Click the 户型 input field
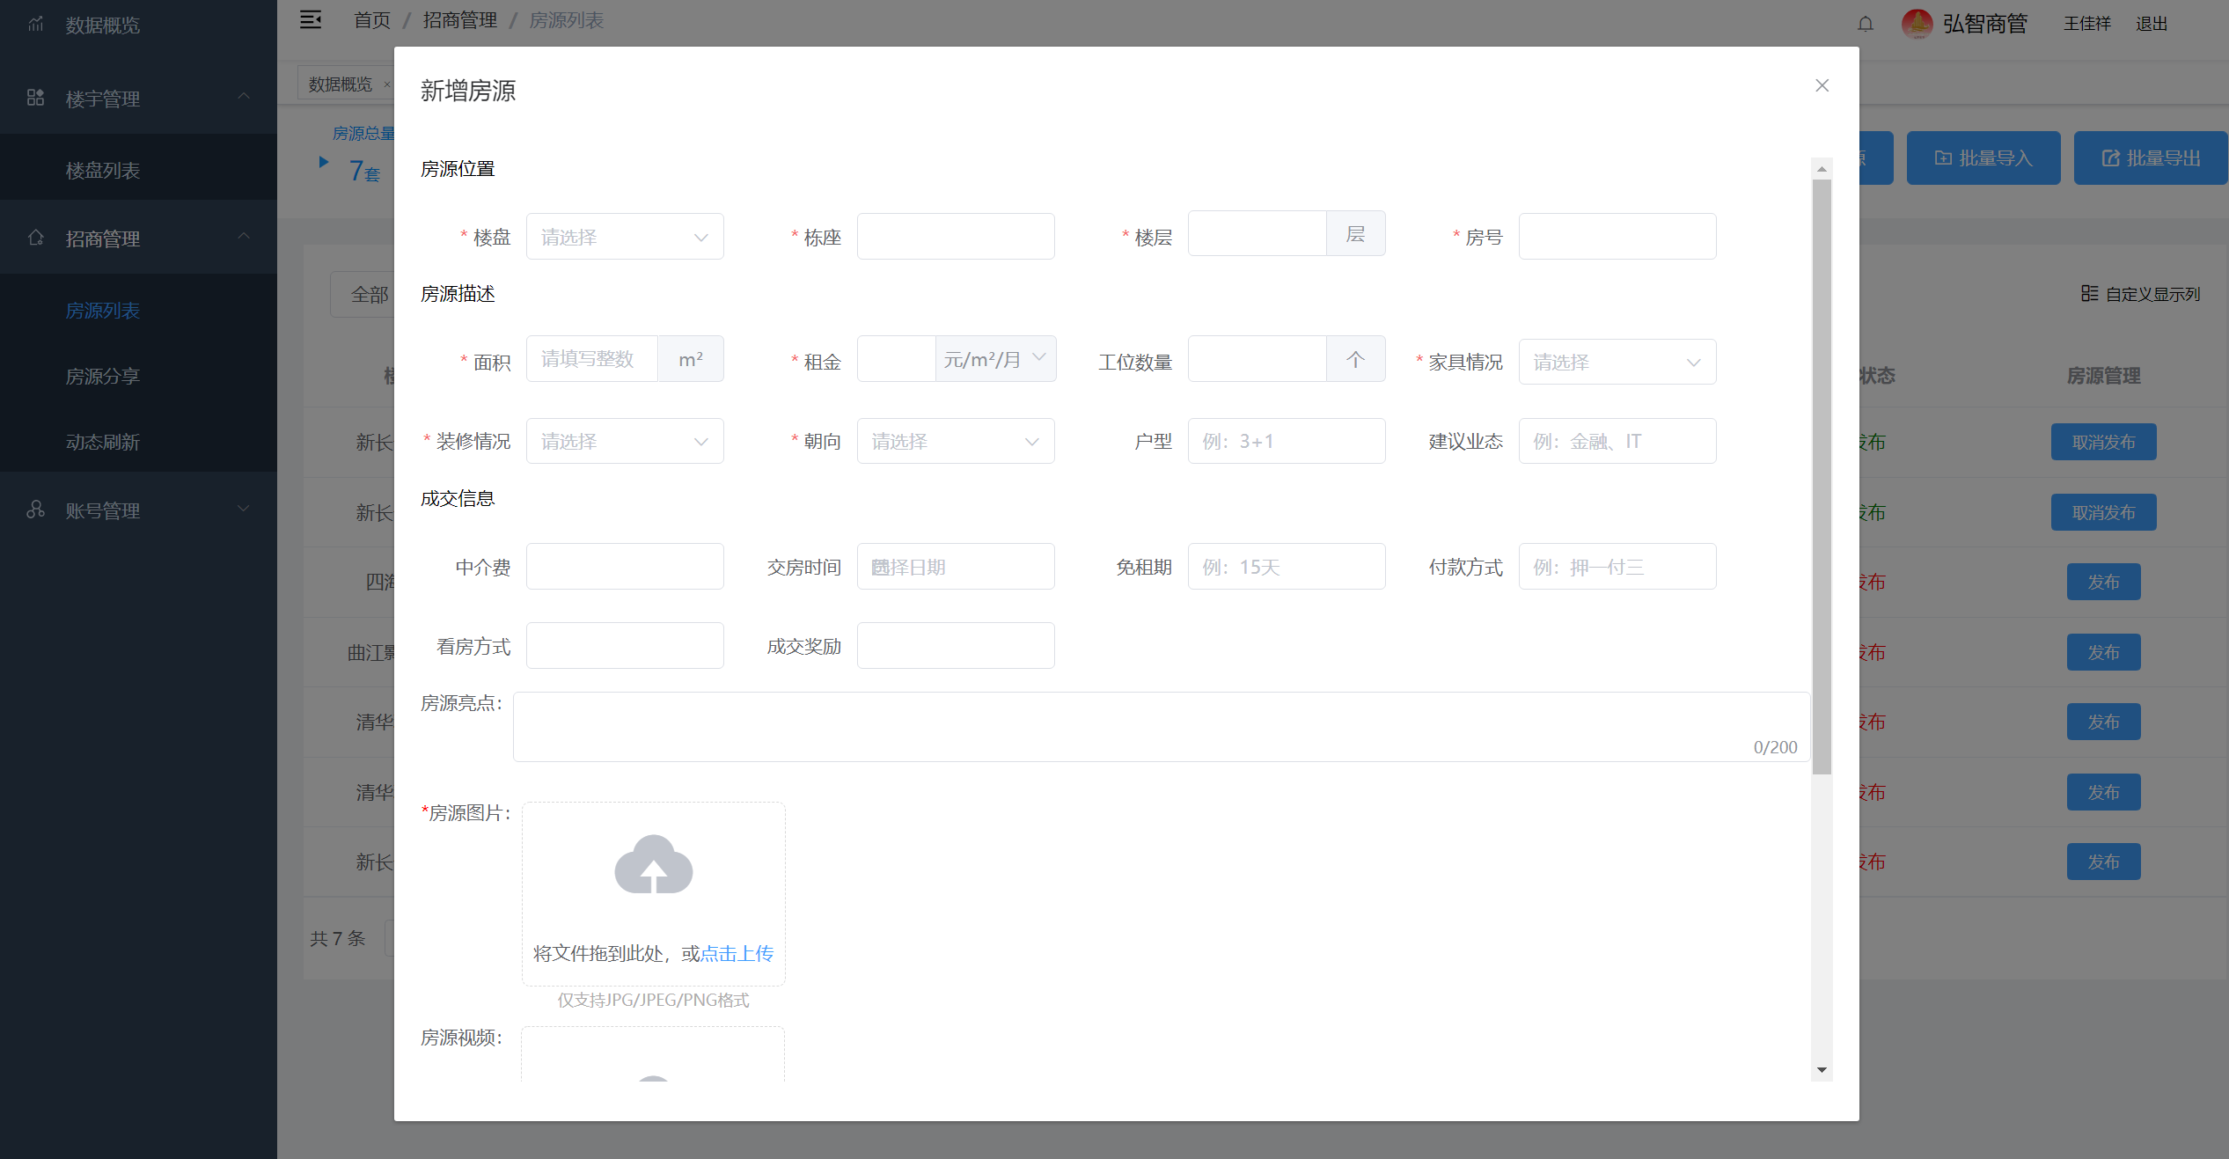This screenshot has width=2229, height=1159. (x=1287, y=441)
